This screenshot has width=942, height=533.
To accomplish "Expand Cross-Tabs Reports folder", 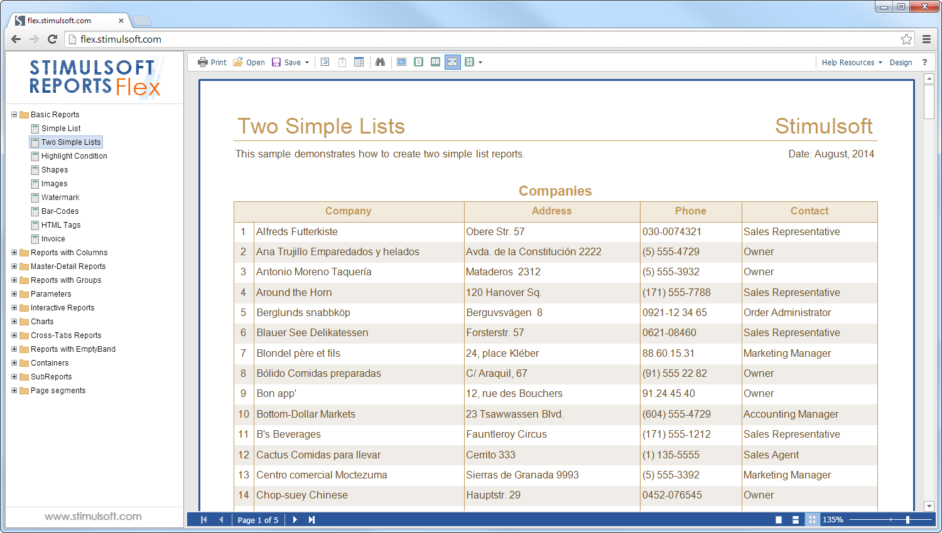I will (14, 335).
